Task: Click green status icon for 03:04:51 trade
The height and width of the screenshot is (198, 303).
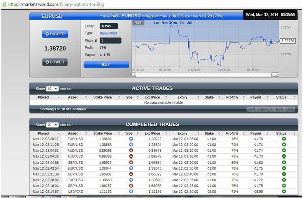Action: [x=284, y=150]
